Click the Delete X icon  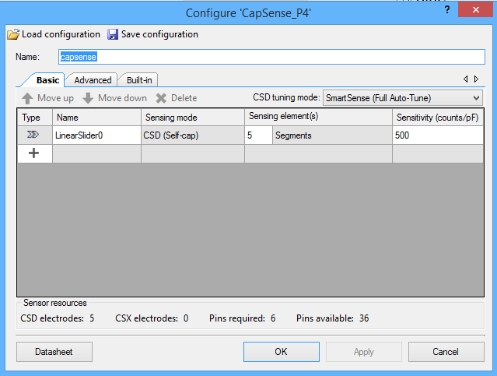[161, 98]
